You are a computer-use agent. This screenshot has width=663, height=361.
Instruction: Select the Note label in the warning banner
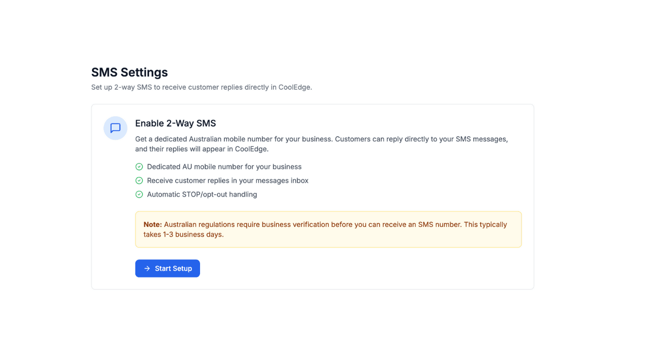pyautogui.click(x=152, y=224)
